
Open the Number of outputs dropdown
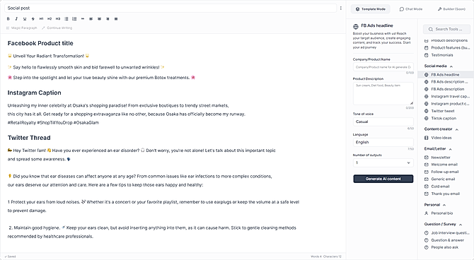[x=383, y=162]
